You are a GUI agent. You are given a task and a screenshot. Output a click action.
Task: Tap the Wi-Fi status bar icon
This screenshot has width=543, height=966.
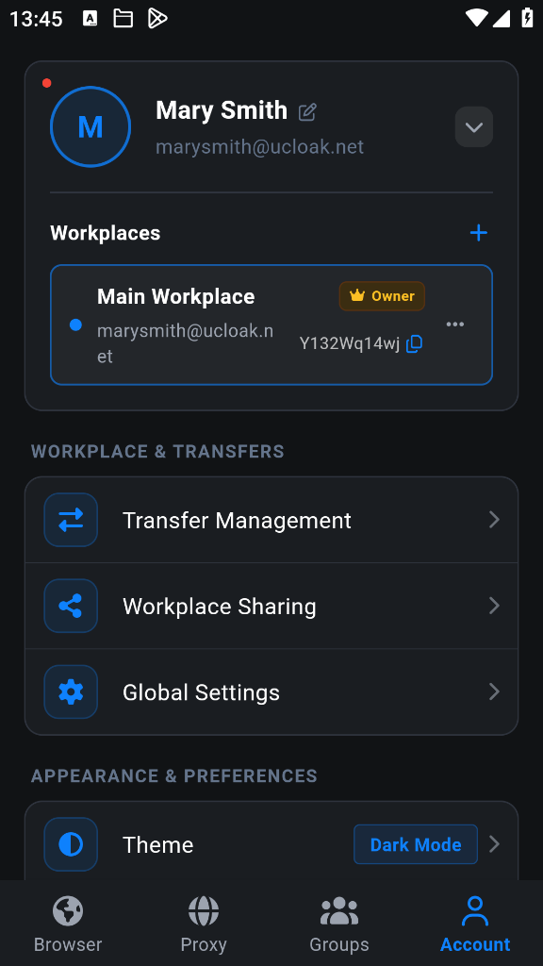click(476, 18)
